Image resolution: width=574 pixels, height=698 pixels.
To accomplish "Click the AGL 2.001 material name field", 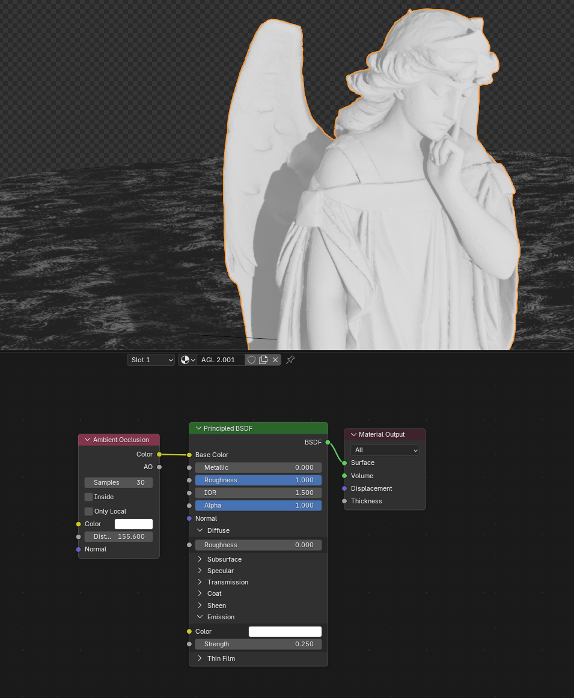I will click(x=220, y=360).
